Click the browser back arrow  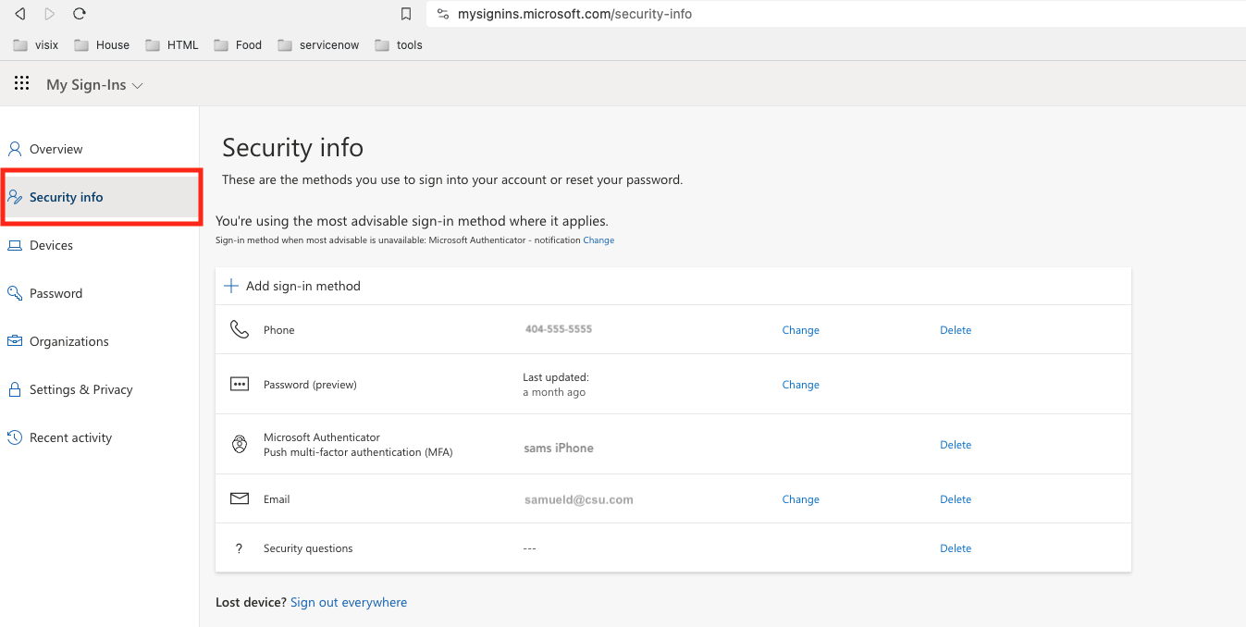pos(20,14)
